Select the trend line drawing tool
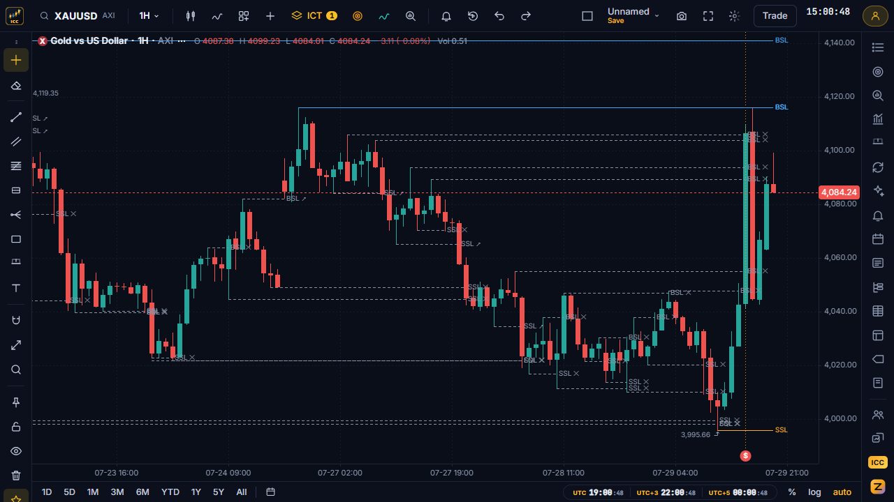 (x=16, y=117)
